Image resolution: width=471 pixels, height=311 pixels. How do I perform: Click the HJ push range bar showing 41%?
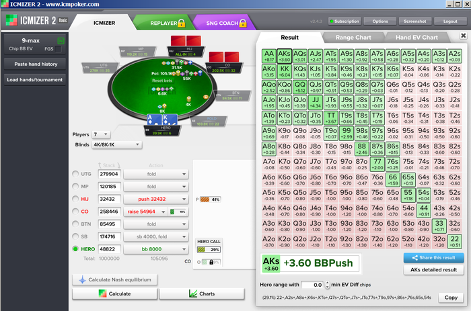(x=210, y=199)
